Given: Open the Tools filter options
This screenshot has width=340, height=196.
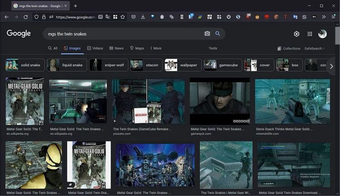Looking at the screenshot, I should click(x=213, y=48).
